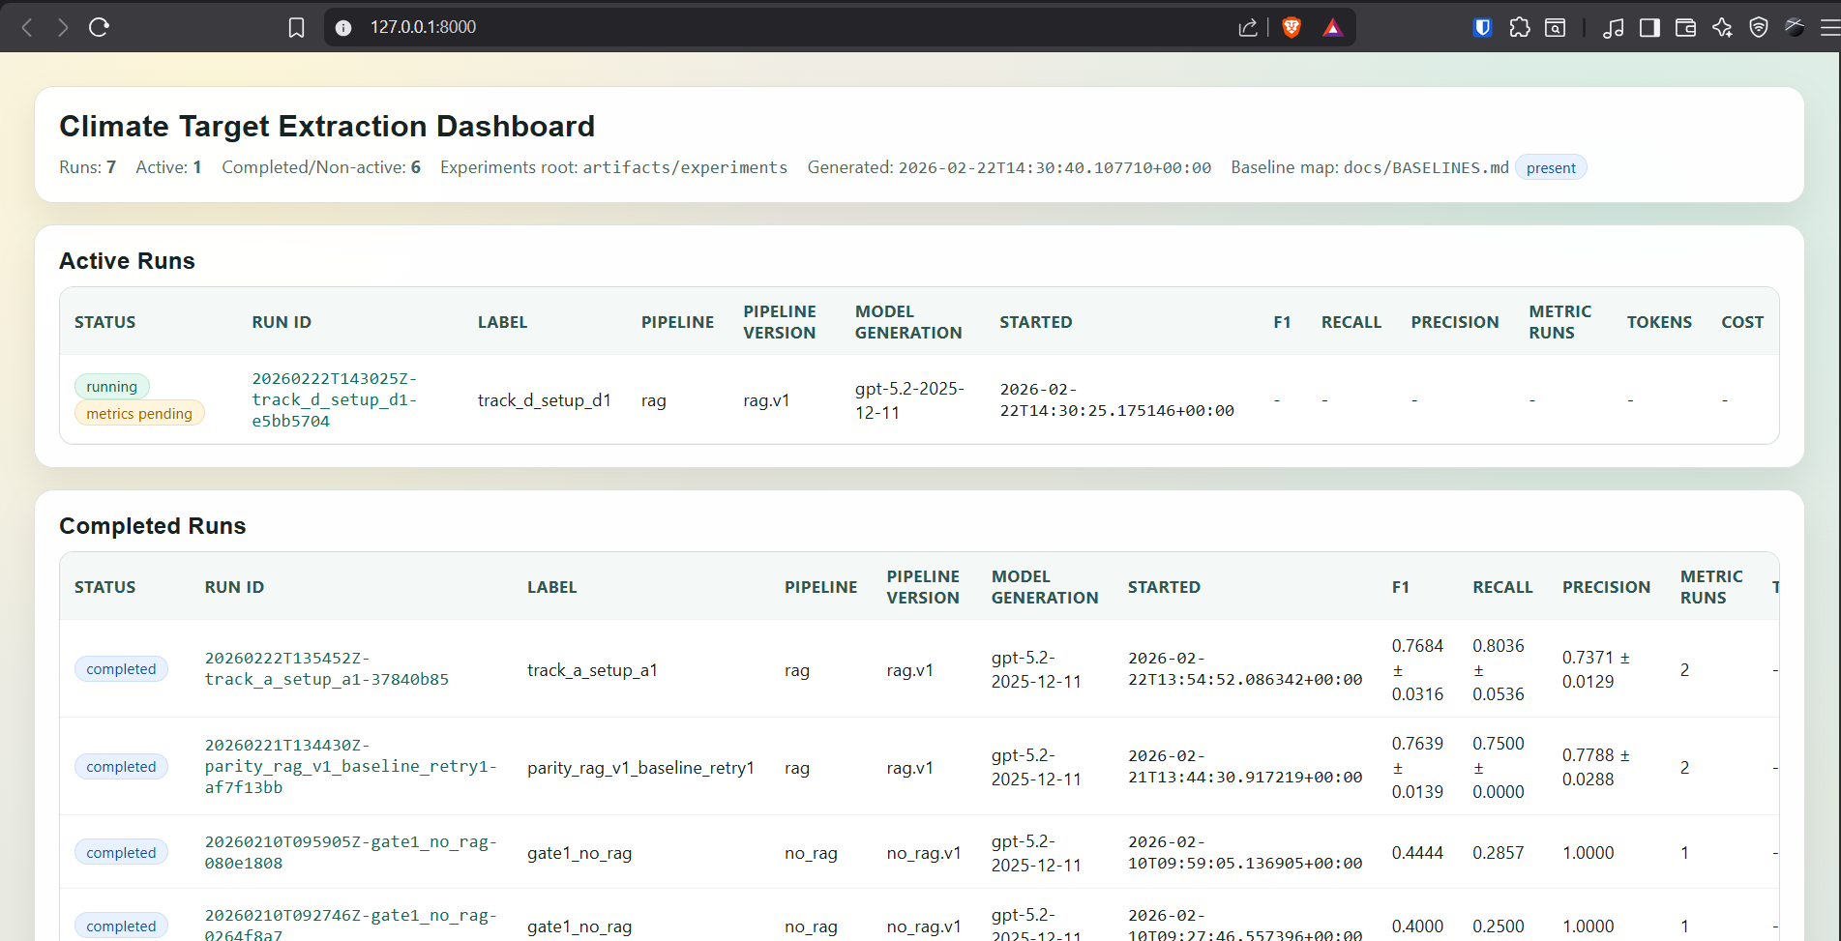Viewport: 1841px width, 941px height.
Task: Click the 'present' baseline map badge
Action: click(1550, 168)
